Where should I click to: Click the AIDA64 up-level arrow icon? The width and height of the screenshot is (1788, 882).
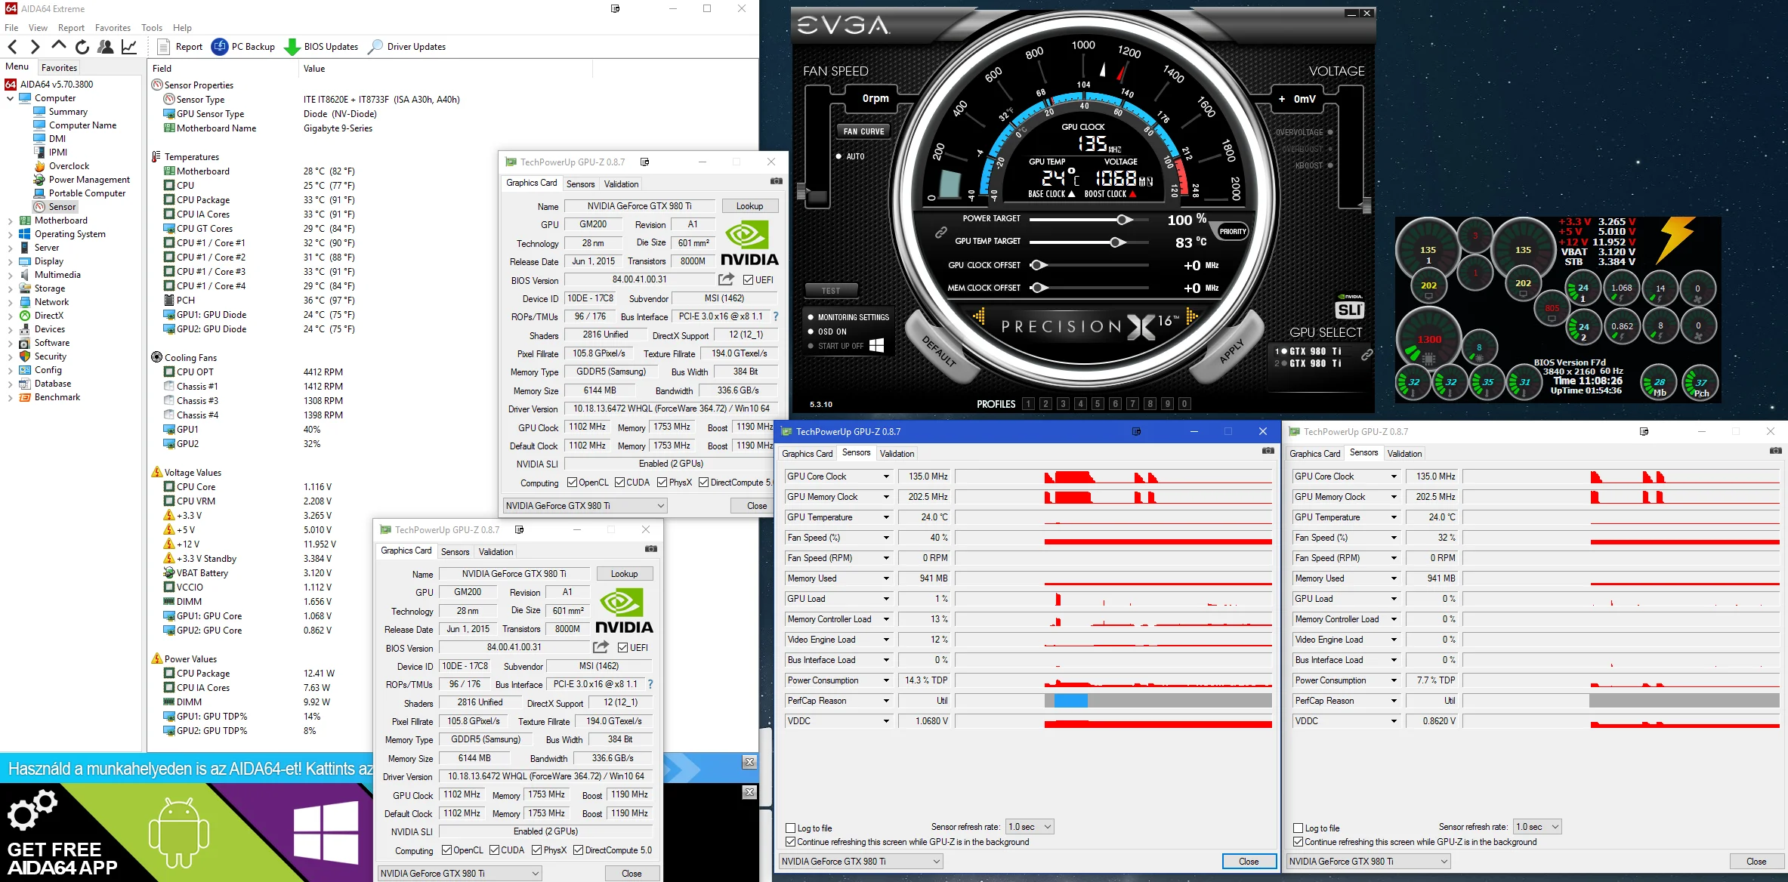[58, 46]
